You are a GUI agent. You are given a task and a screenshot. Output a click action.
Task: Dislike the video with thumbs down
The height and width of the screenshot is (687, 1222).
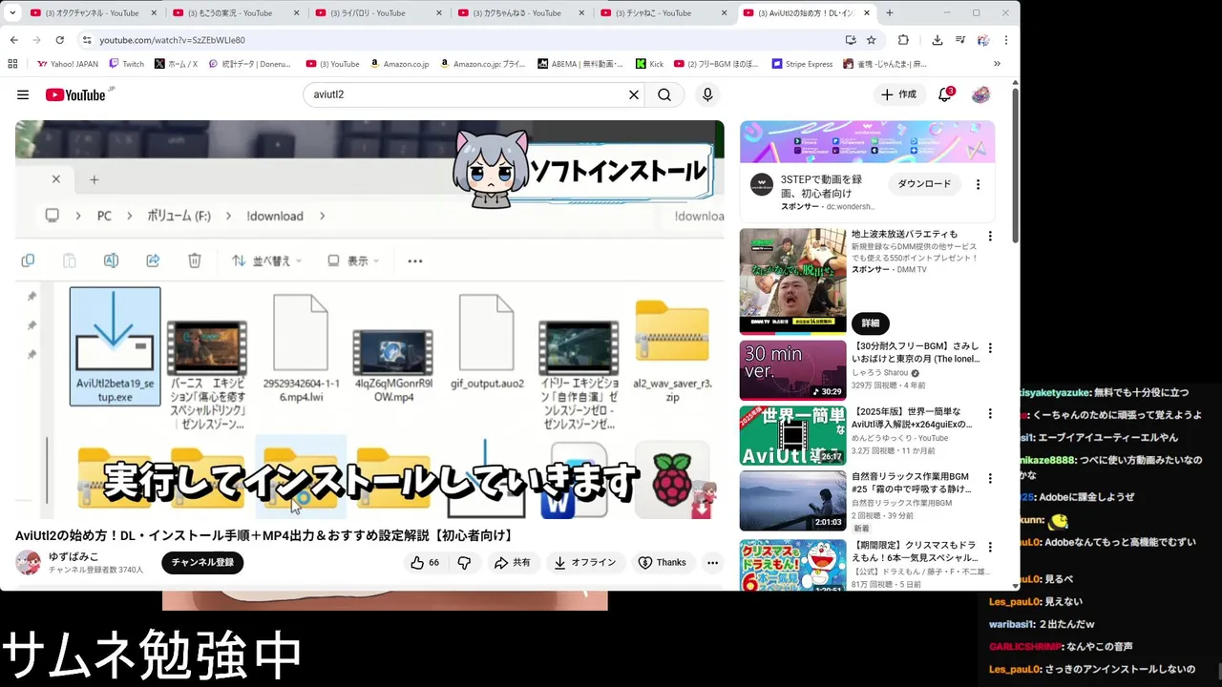[x=464, y=563]
